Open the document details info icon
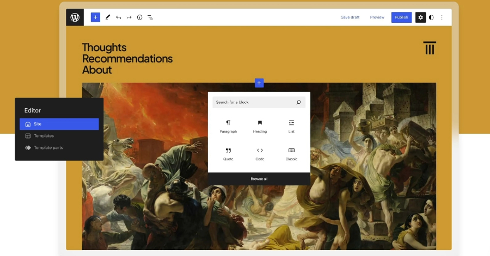 click(140, 17)
